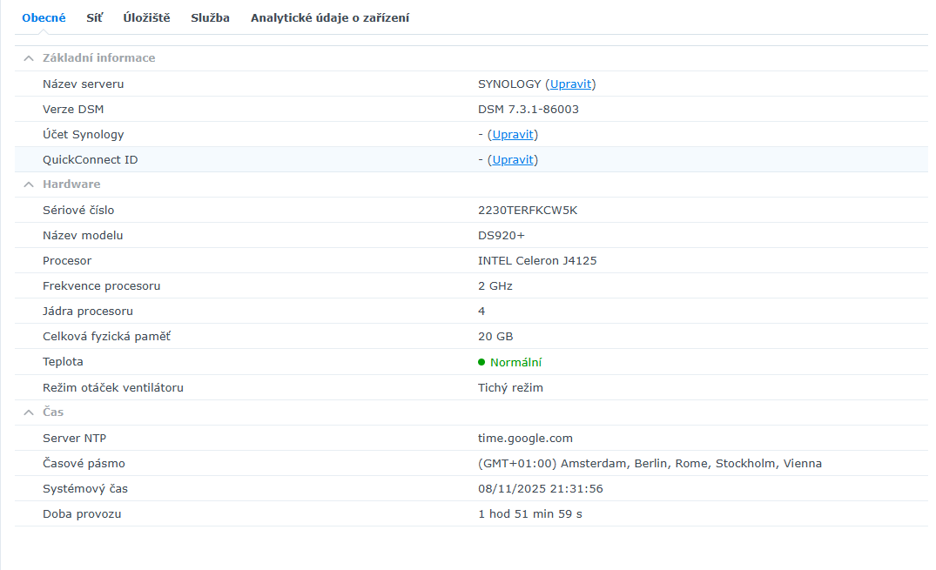Click the green Normální temperature indicator
The width and height of the screenshot is (936, 570).
coord(516,361)
